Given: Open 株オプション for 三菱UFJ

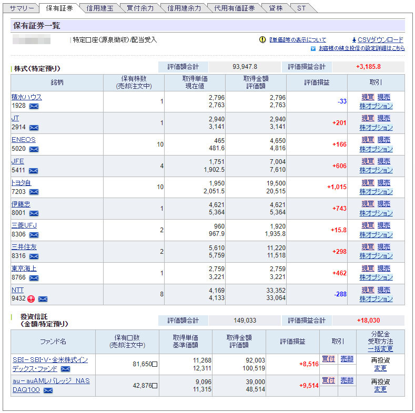Looking at the screenshot, I should [x=376, y=234].
